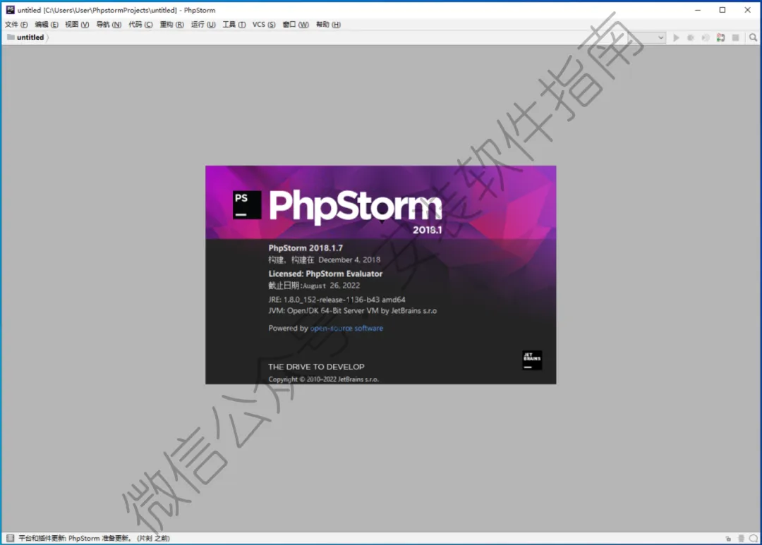This screenshot has height=545, width=762.
Task: Click the PhpStorm app icon in title bar
Action: point(10,10)
